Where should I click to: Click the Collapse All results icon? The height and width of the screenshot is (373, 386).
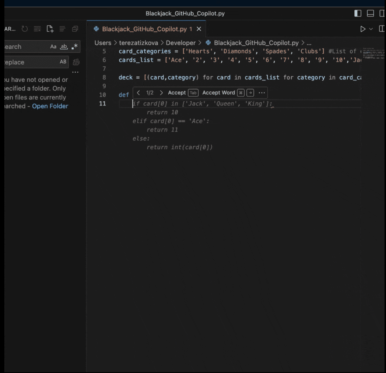75,29
